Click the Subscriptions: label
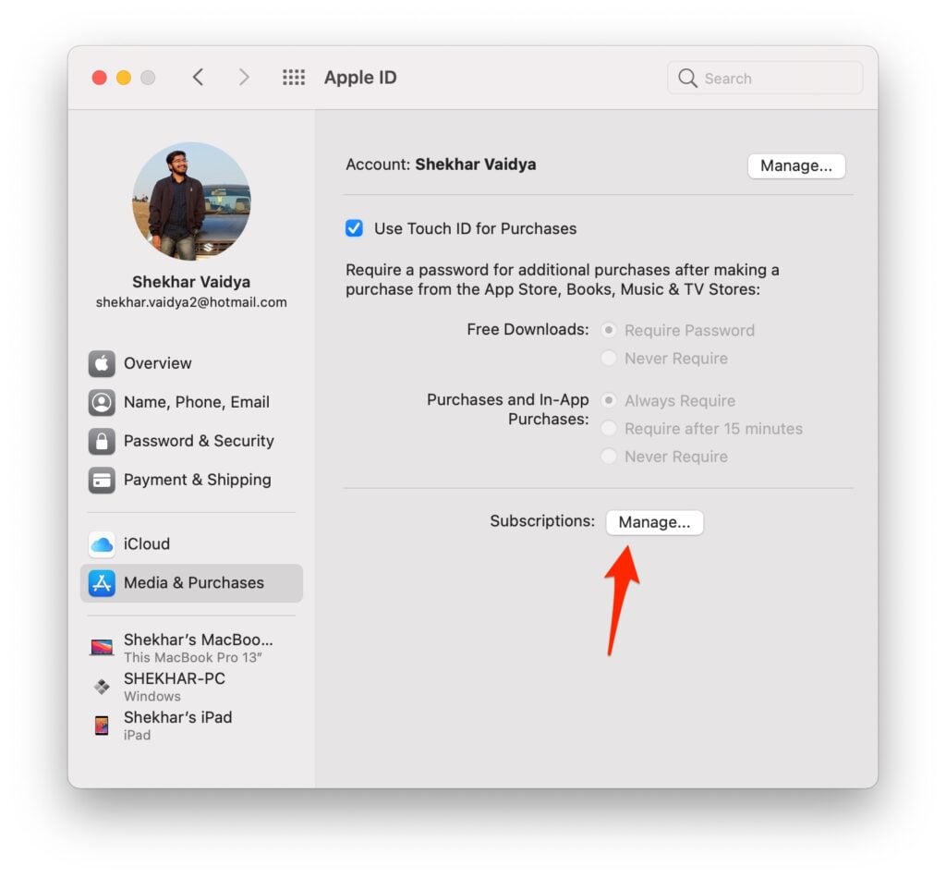Image resolution: width=946 pixels, height=878 pixels. tap(541, 520)
